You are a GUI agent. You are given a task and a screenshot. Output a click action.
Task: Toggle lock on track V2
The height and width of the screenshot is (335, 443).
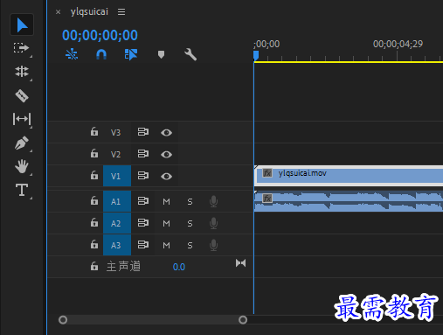[x=94, y=153]
